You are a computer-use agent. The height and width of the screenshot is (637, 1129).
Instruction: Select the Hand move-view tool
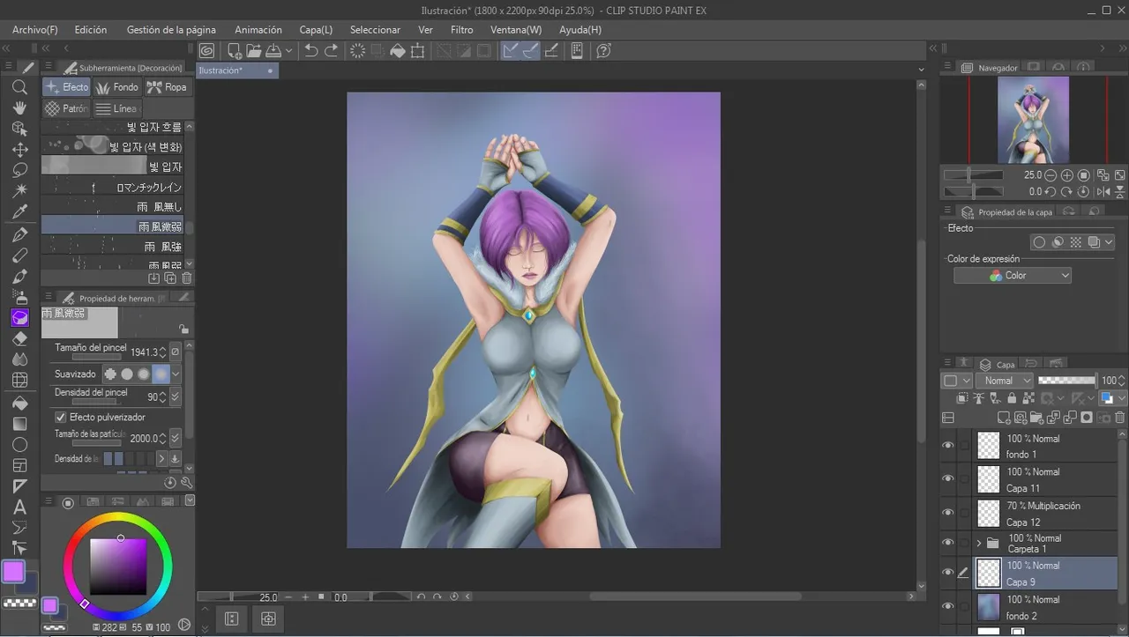(19, 107)
